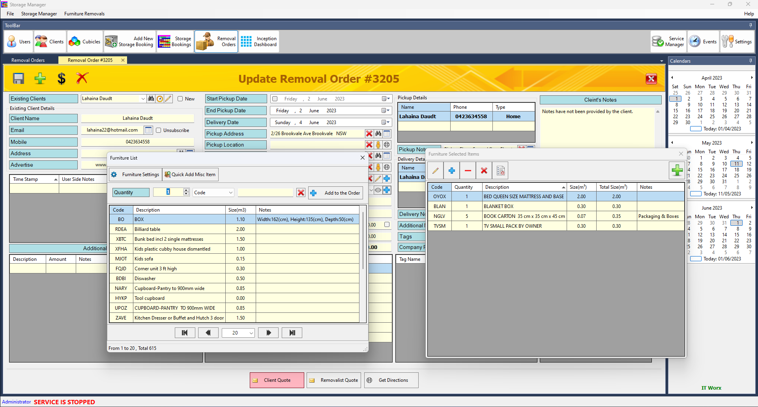Open the Furniture Removals menu

[84, 14]
